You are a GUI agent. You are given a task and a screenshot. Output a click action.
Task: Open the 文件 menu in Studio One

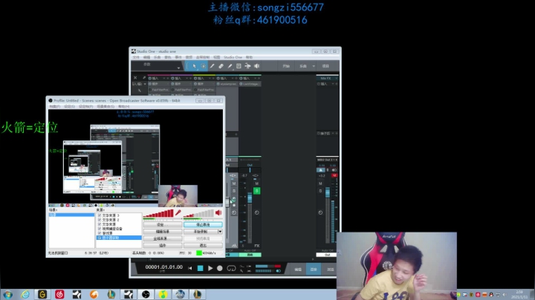click(x=136, y=57)
